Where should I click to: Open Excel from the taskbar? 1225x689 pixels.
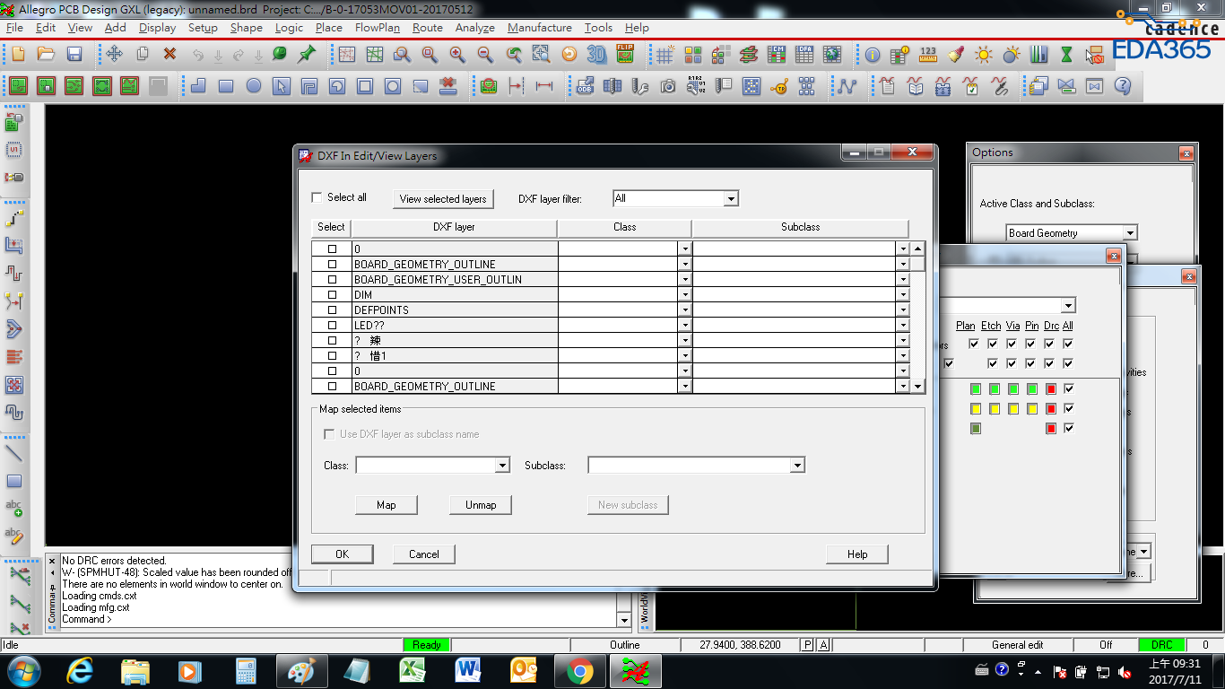(x=413, y=671)
